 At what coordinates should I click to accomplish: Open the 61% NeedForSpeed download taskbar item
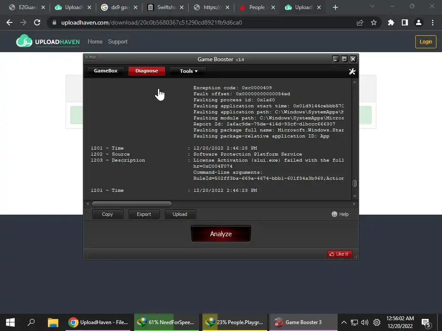pyautogui.click(x=166, y=322)
